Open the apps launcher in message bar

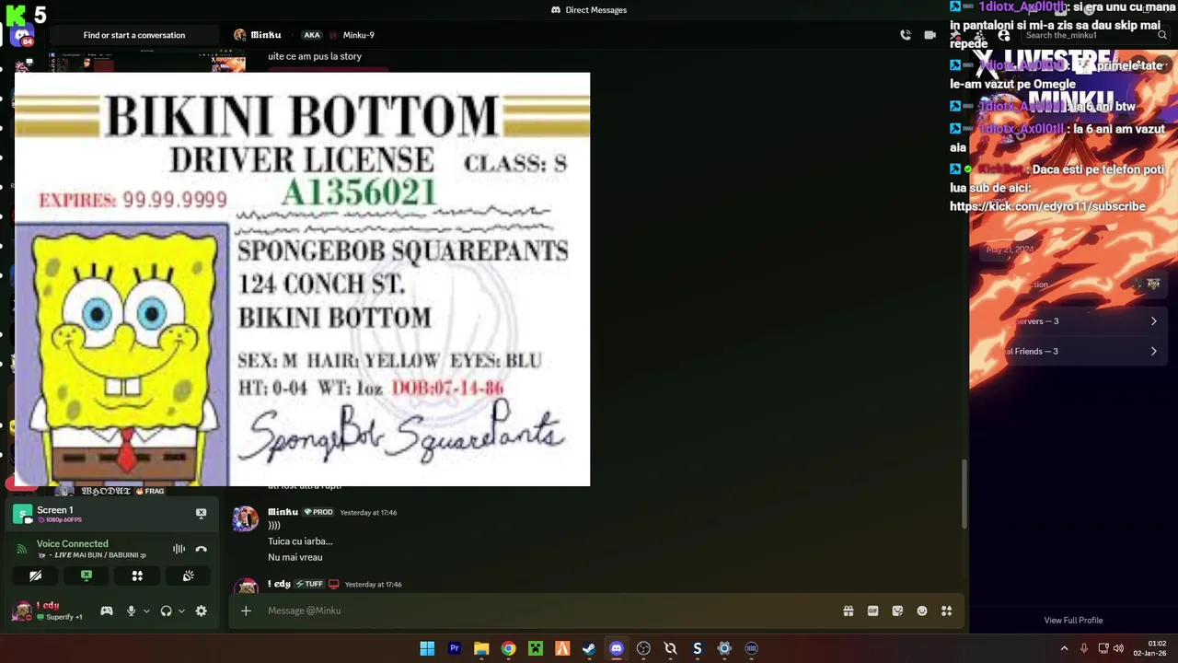946,611
